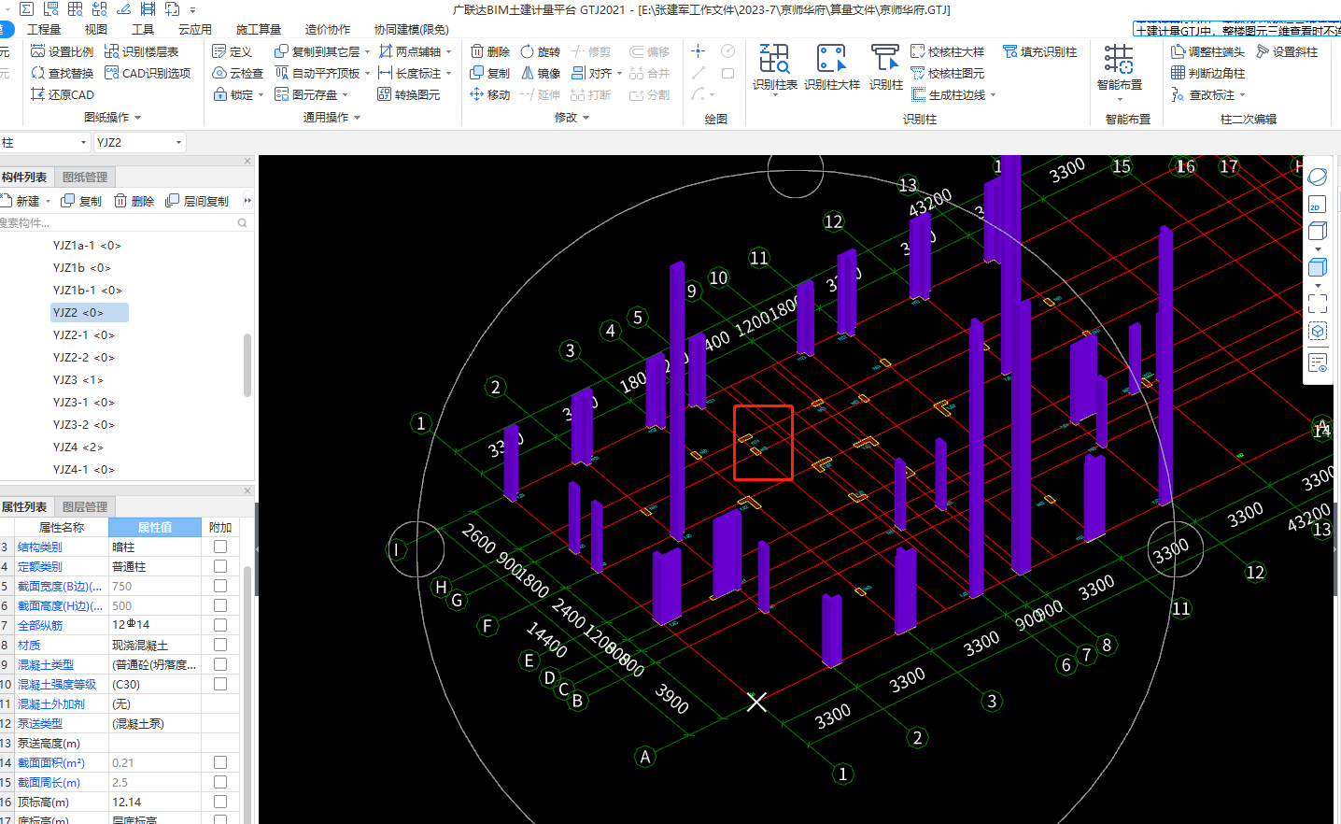Toggle 附加 checkbox for 截面宽度 row
Image resolution: width=1341 pixels, height=824 pixels.
coord(220,586)
